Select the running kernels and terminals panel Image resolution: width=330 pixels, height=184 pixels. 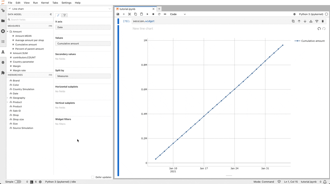pyautogui.click(x=3, y=31)
